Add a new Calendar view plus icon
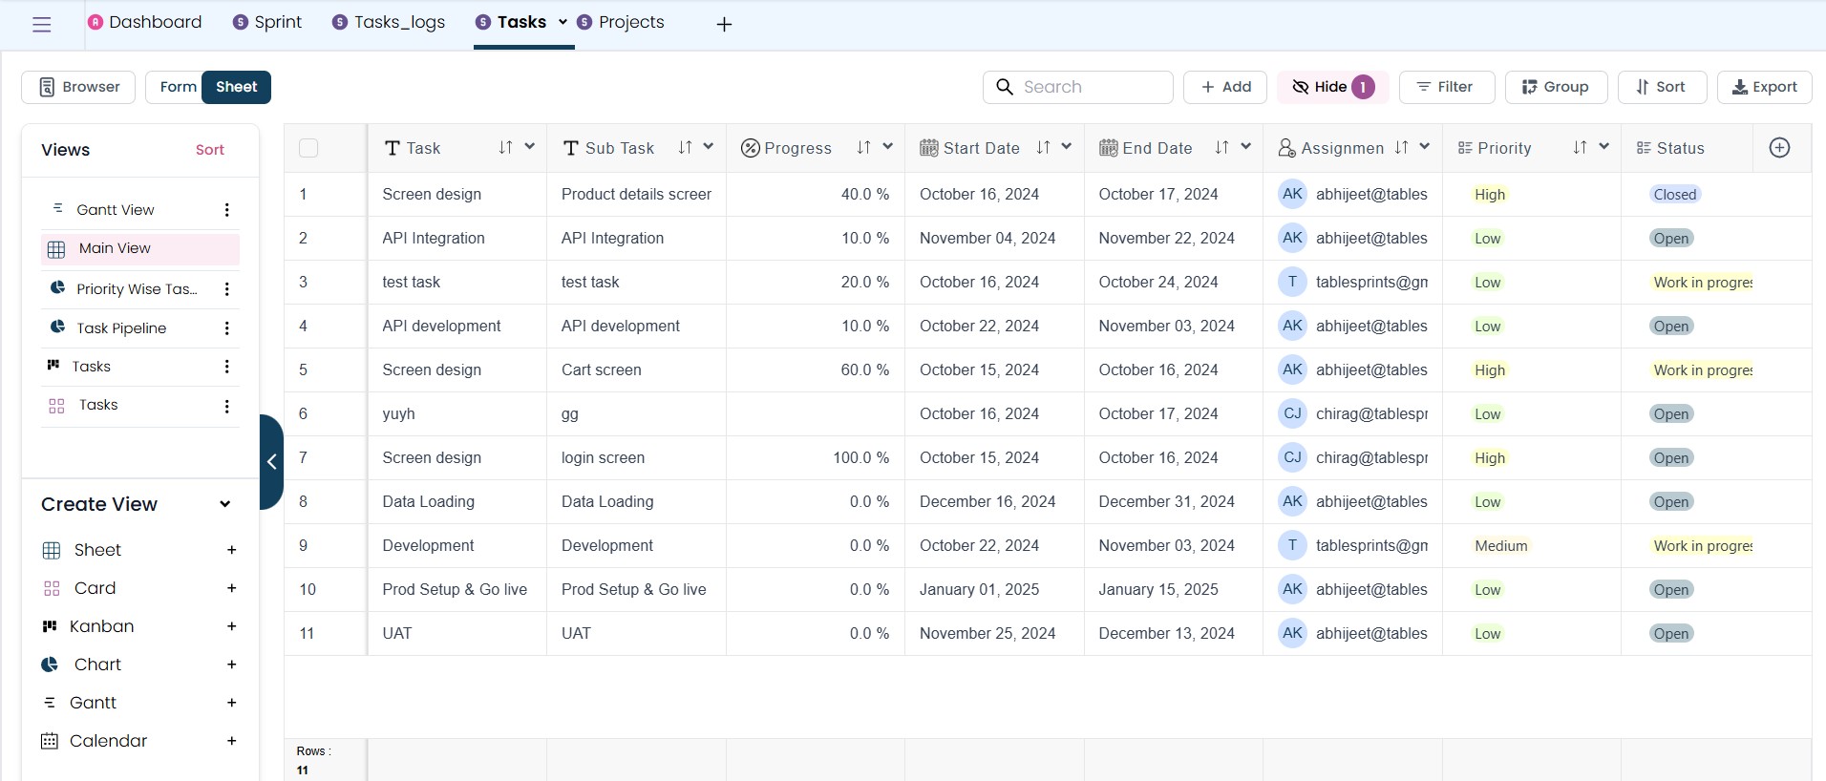Screen dimensions: 1826x781 [x=231, y=741]
